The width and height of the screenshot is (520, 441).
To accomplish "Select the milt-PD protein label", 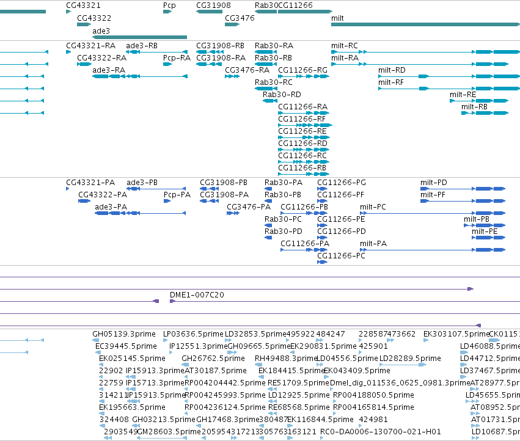I will tap(434, 183).
